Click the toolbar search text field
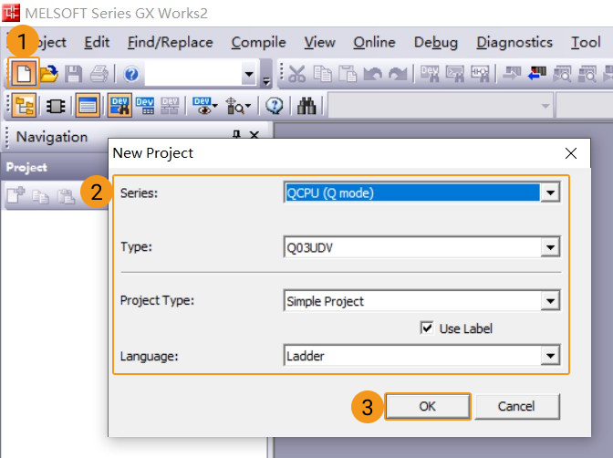 (x=193, y=74)
